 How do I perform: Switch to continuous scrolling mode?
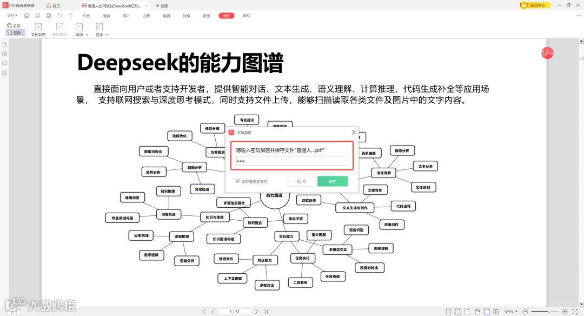(477, 312)
